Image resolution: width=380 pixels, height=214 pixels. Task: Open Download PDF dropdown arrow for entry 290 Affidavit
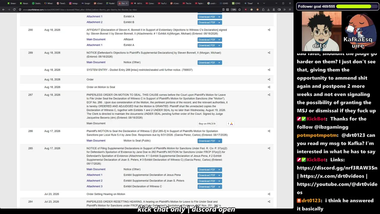pyautogui.click(x=219, y=40)
